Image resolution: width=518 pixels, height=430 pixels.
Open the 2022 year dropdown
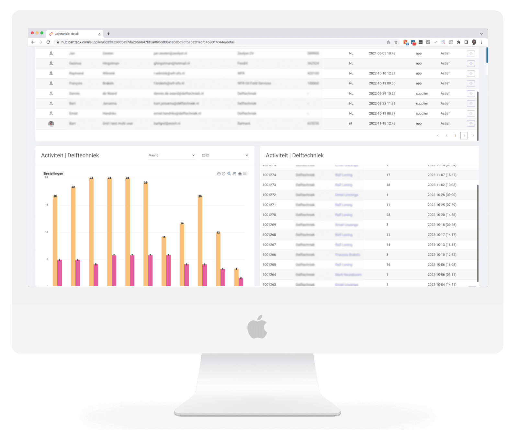pyautogui.click(x=225, y=155)
